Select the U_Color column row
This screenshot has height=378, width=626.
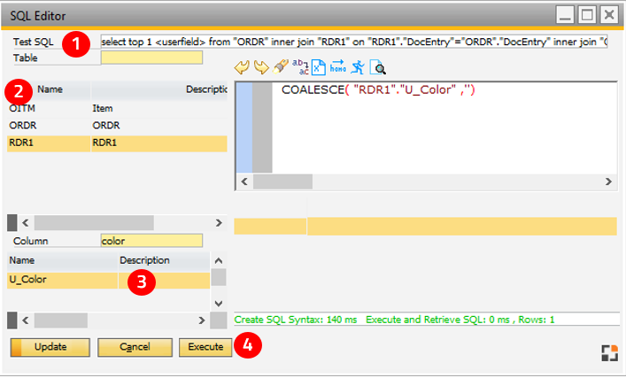coord(62,280)
